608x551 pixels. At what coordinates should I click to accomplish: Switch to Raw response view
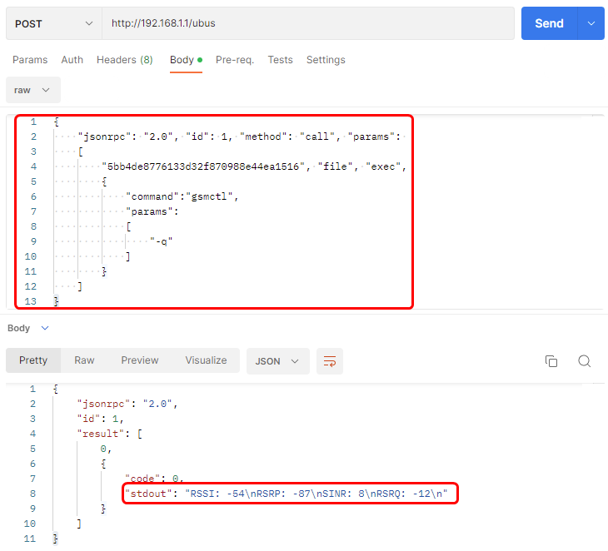(x=84, y=360)
